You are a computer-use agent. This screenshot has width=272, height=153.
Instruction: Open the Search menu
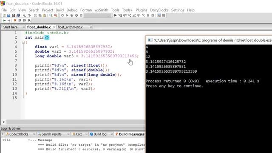[x=34, y=10]
